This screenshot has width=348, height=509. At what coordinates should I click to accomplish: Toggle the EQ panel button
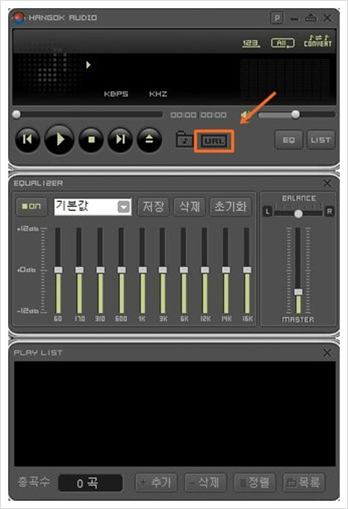pyautogui.click(x=288, y=140)
